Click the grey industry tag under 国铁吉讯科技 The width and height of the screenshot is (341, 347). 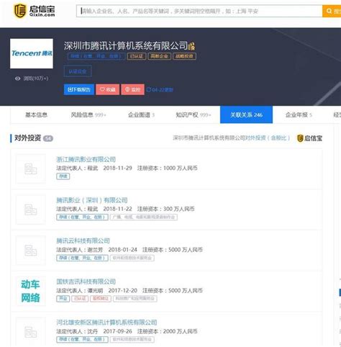(135, 299)
